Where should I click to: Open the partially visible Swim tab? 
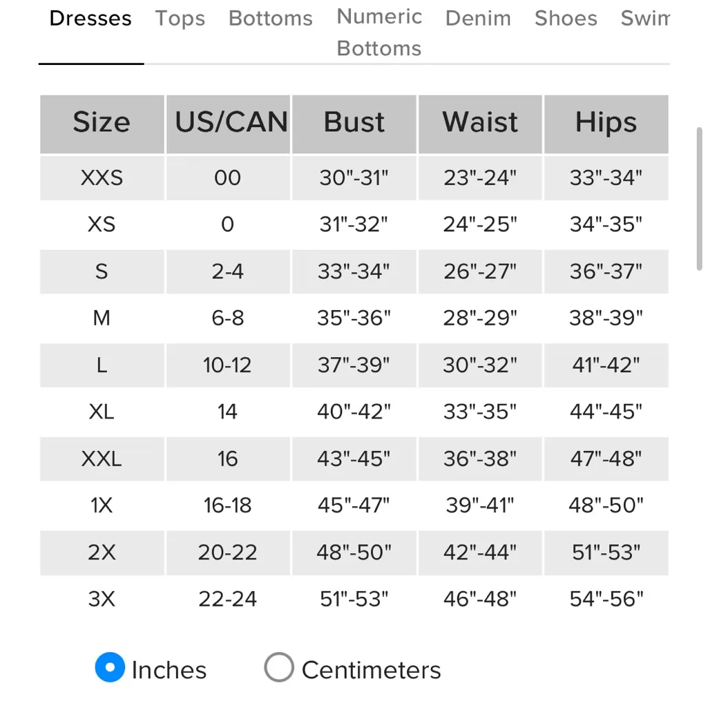pos(645,19)
